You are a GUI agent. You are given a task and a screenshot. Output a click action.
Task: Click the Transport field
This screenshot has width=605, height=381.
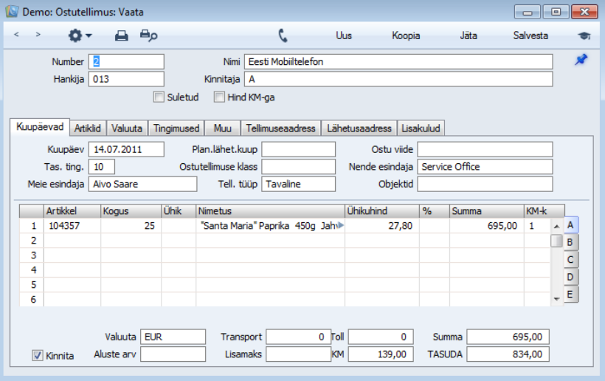click(x=298, y=337)
